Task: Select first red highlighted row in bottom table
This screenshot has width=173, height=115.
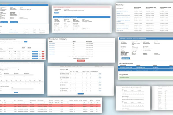Action: [x=50, y=105]
